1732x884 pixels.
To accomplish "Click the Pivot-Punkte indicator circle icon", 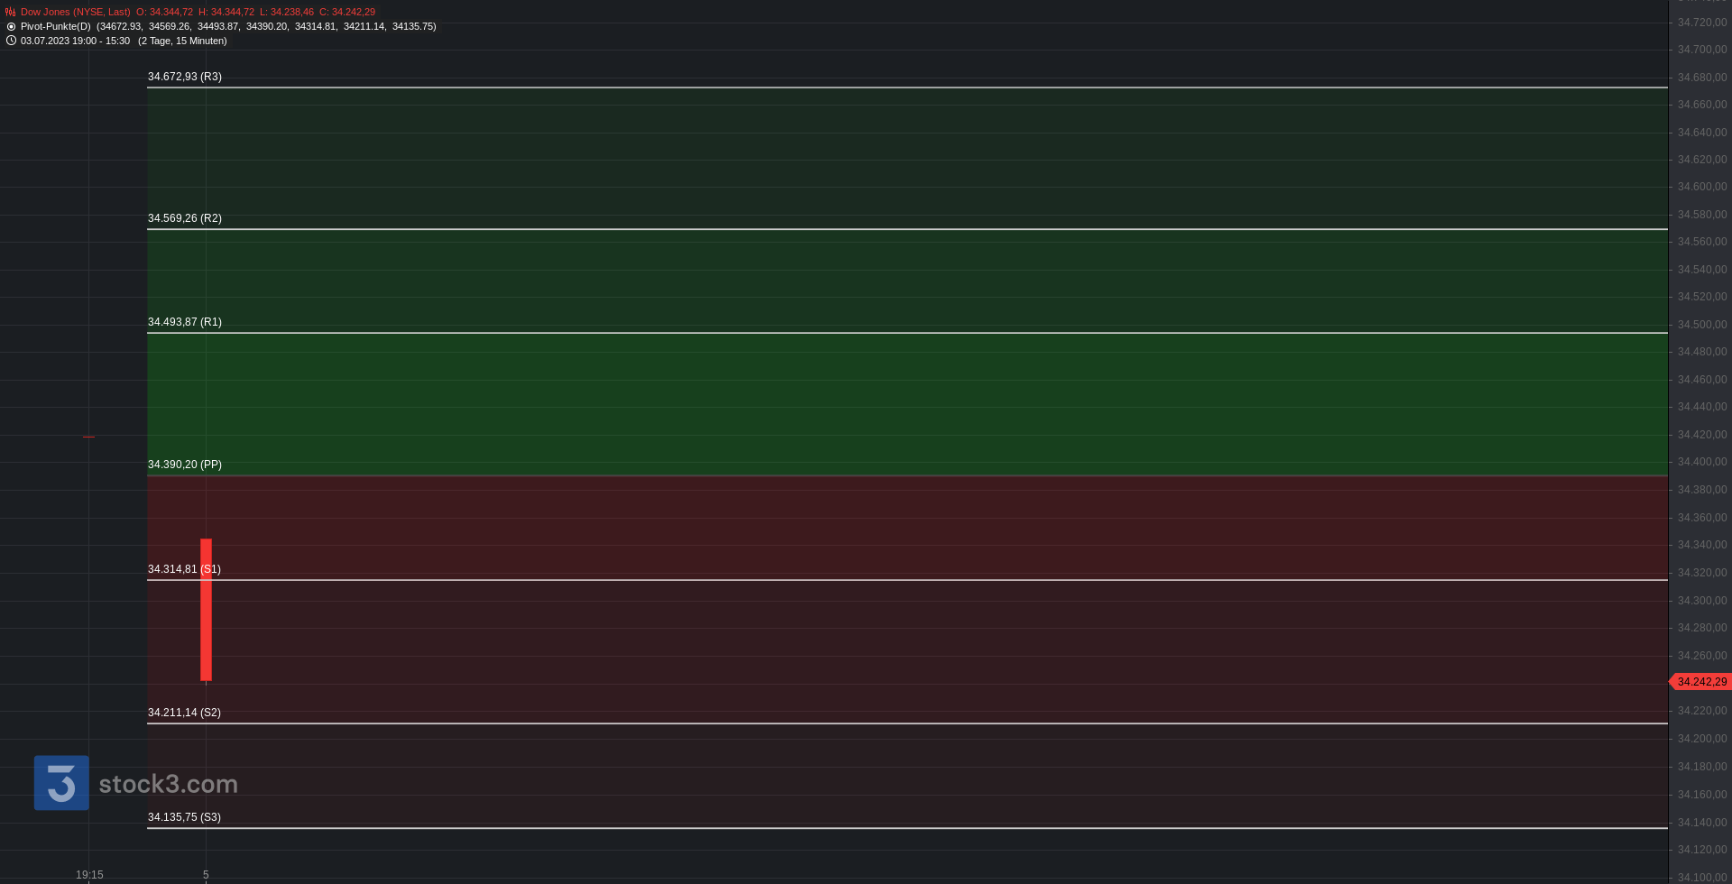I will (x=11, y=27).
